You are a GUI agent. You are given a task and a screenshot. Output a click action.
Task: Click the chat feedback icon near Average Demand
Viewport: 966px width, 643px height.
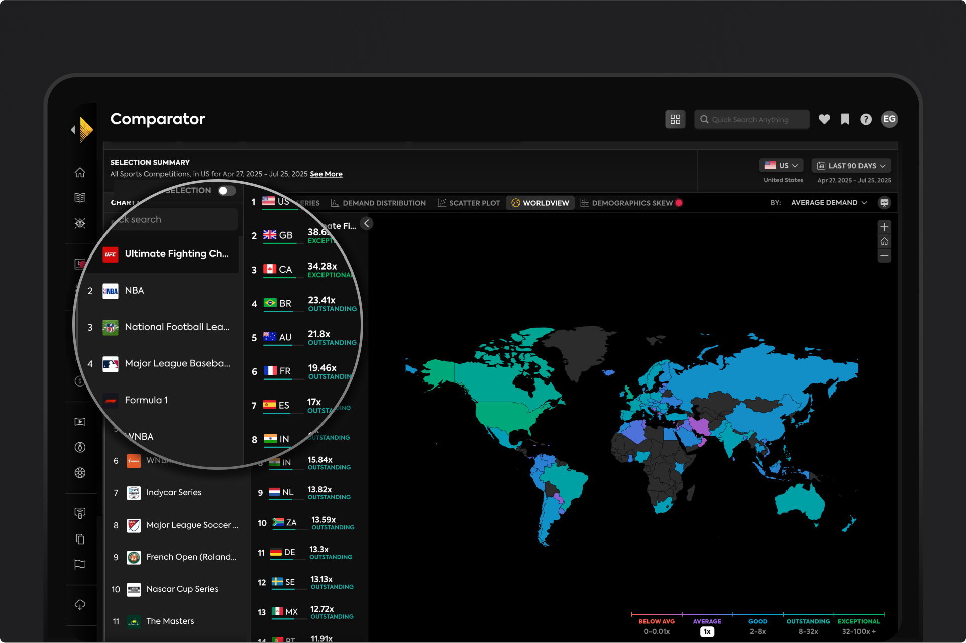[x=884, y=203]
